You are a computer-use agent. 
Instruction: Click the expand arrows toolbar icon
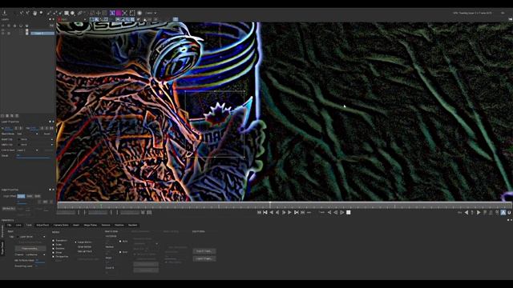coord(125,13)
